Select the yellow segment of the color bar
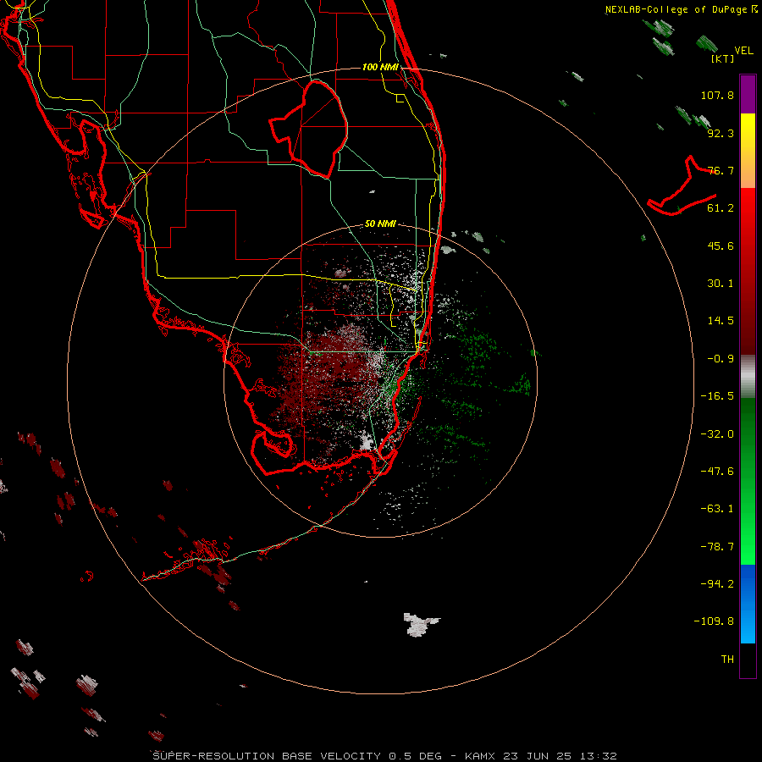Screen dimensions: 762x762 [x=748, y=151]
